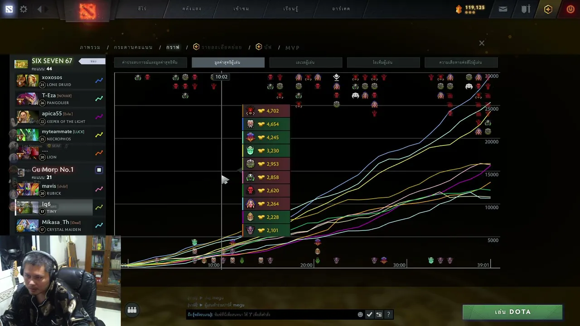Image resolution: width=580 pixels, height=326 pixels.
Task: Select the Tiny hero portrait
Action: [27, 207]
